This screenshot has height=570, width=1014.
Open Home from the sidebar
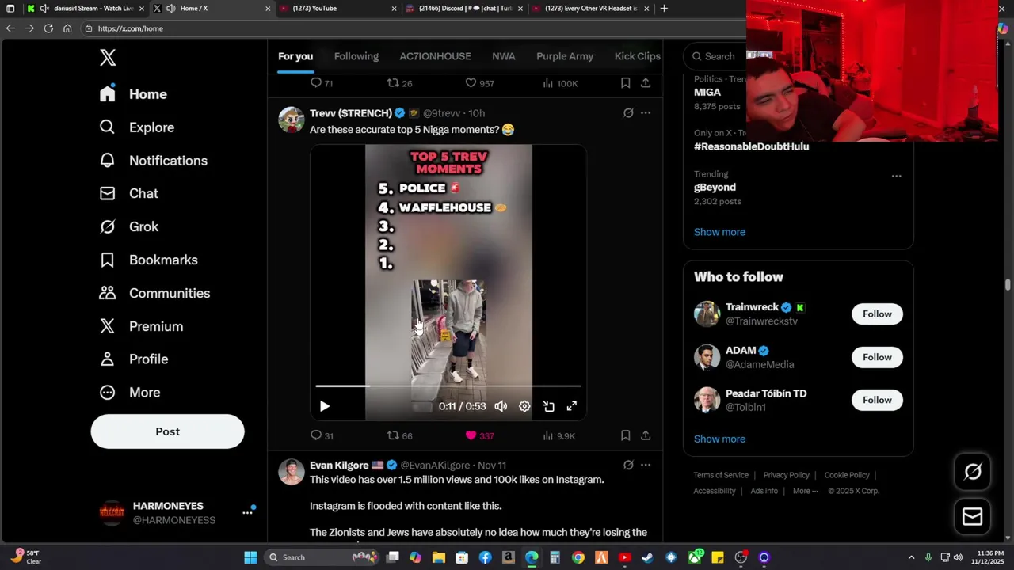133,93
